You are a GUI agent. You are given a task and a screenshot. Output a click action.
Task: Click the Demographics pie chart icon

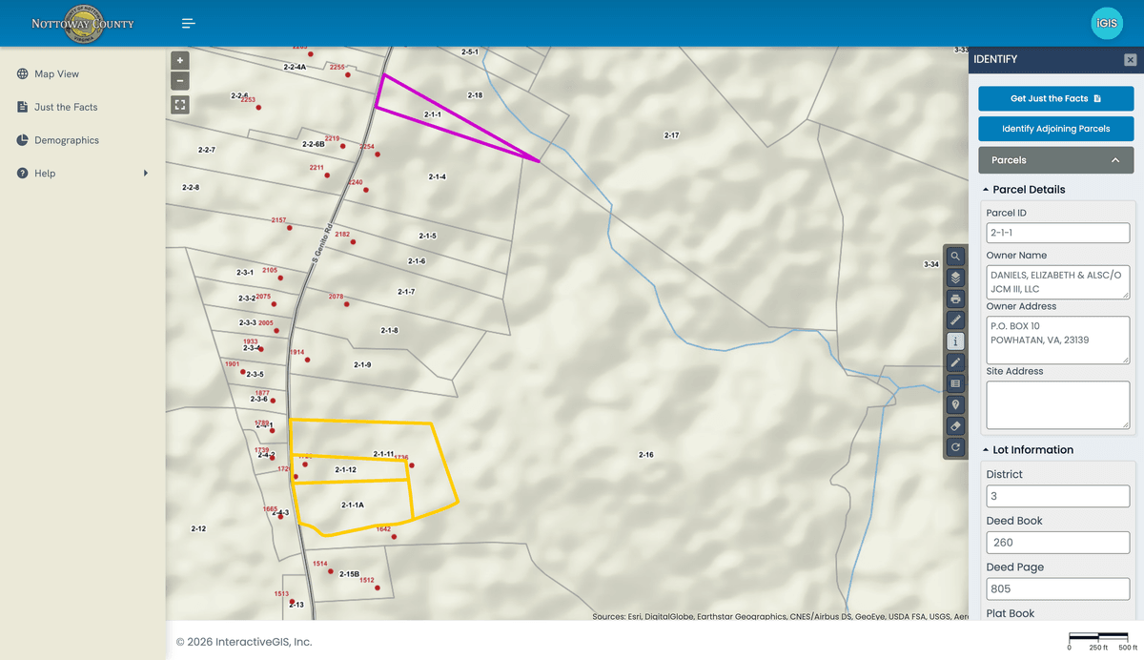coord(22,140)
